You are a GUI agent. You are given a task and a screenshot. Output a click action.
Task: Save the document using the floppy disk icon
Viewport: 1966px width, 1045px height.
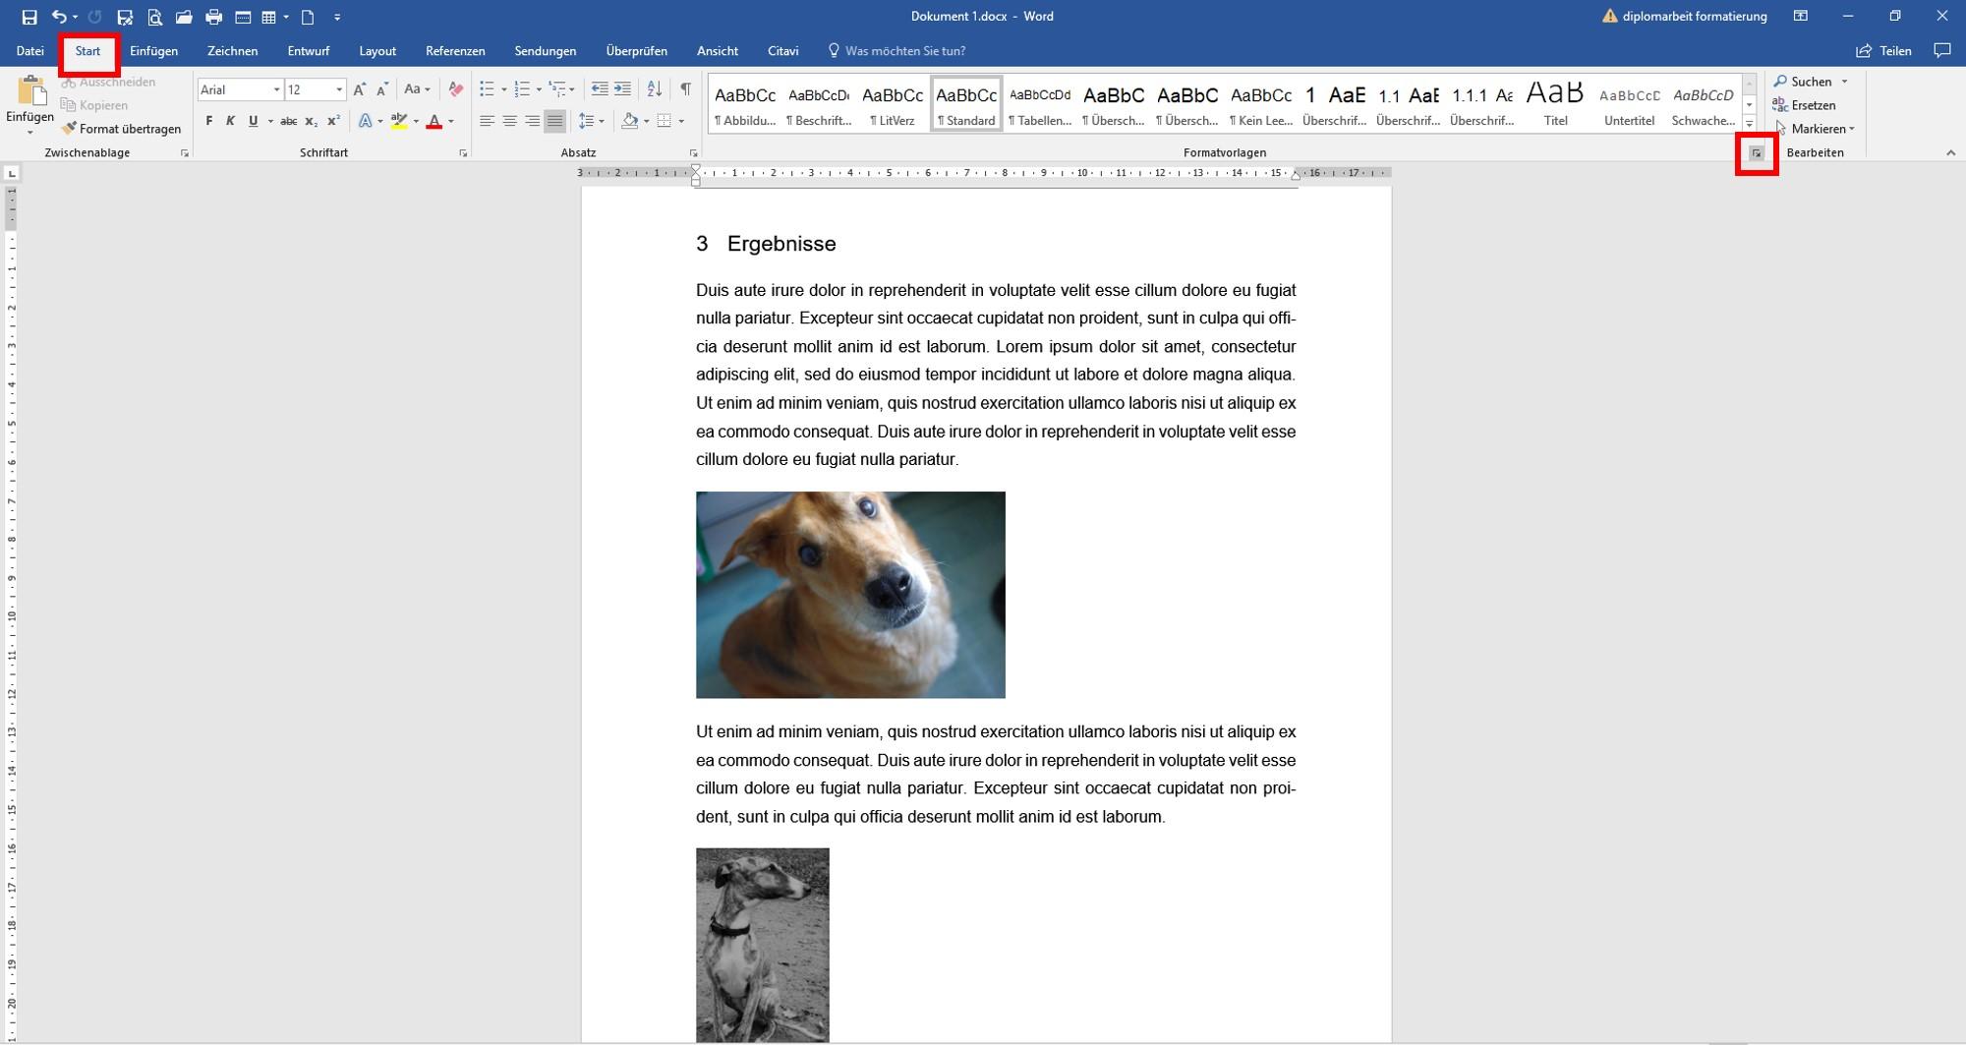[x=29, y=17]
